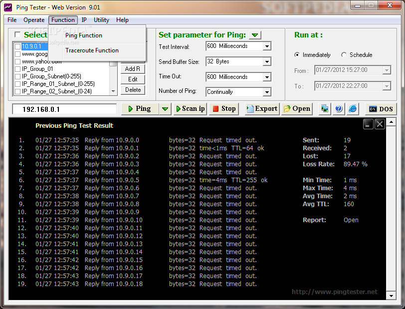Click the Ping Tester app icon in title bar

8,7
